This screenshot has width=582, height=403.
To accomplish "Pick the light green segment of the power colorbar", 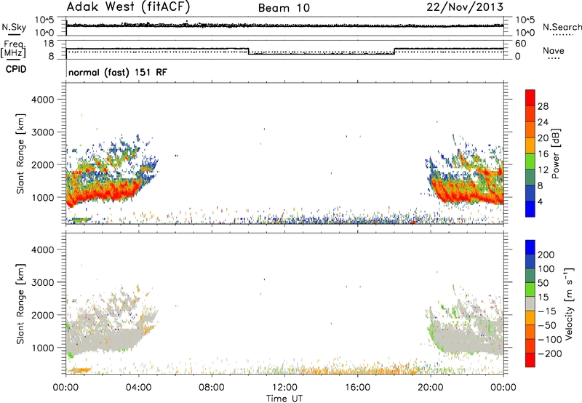I will 530,161.
